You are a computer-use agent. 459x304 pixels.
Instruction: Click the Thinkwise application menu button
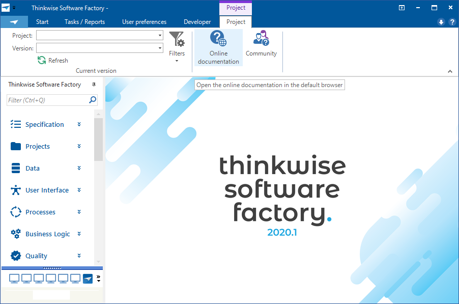point(14,22)
